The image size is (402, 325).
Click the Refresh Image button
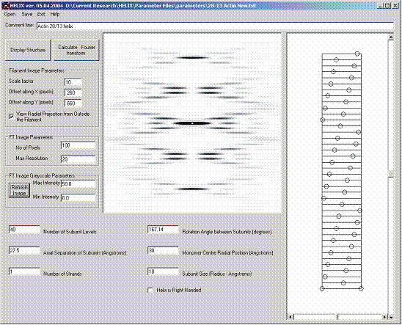coord(19,190)
